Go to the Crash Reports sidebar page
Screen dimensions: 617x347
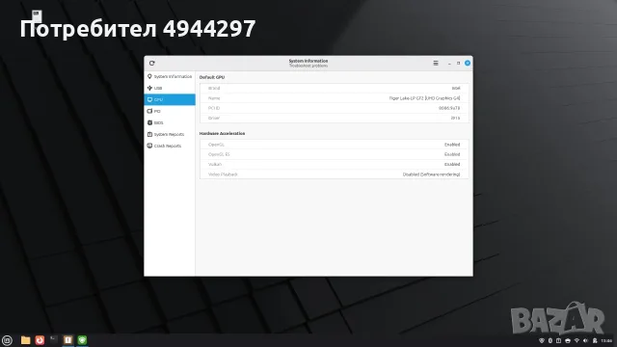170,146
